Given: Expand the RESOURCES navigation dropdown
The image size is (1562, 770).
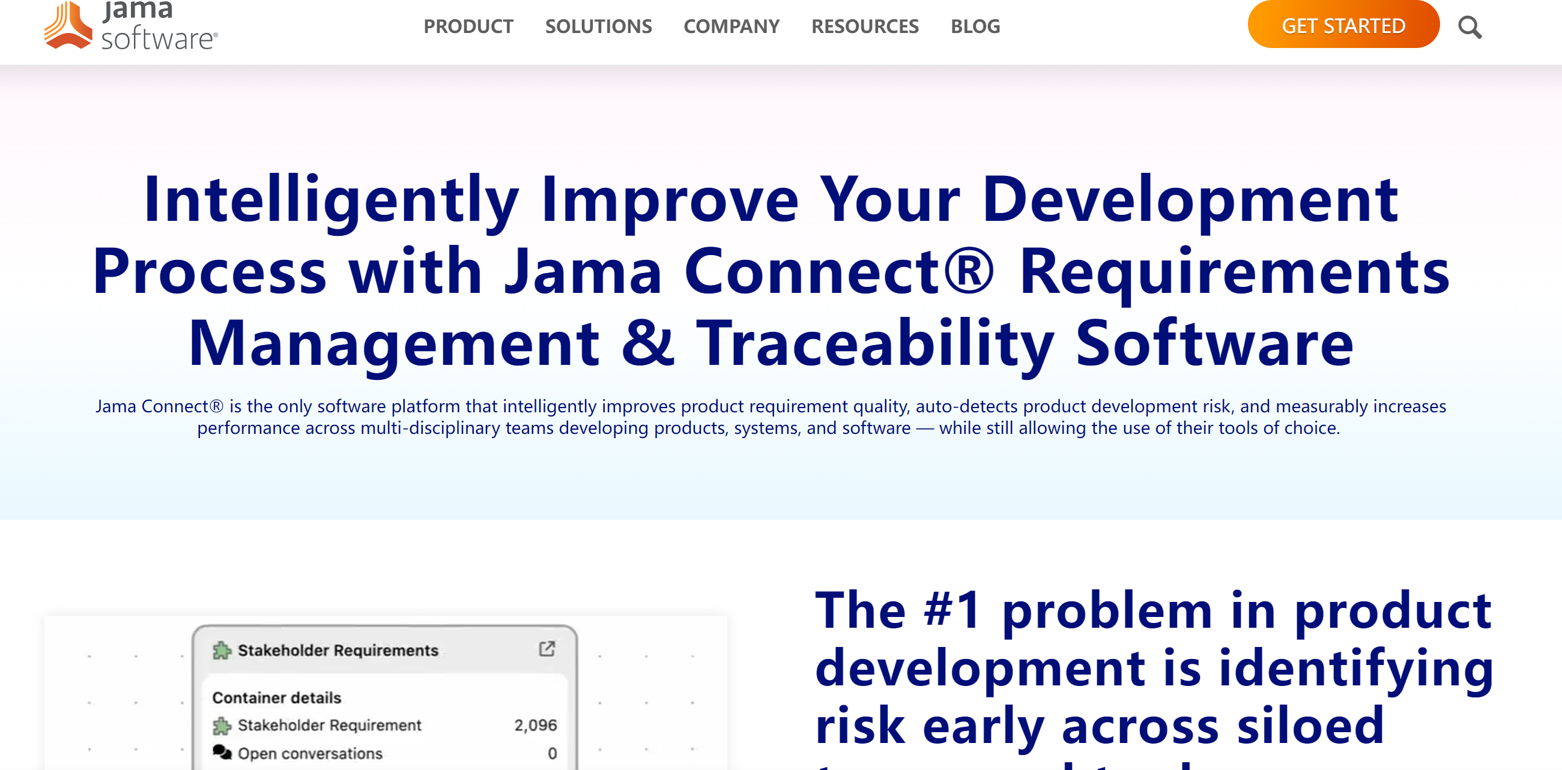Looking at the screenshot, I should coord(862,25).
